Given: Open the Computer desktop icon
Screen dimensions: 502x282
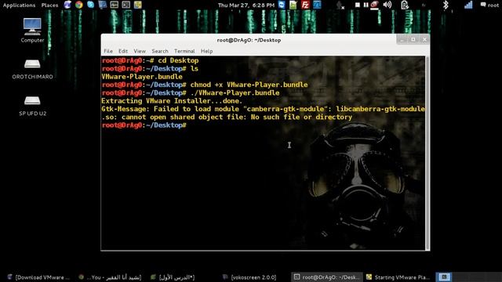Looking at the screenshot, I should (x=32, y=31).
